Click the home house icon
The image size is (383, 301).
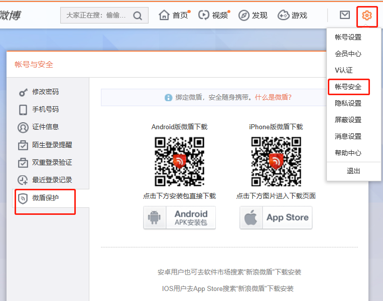click(x=164, y=15)
